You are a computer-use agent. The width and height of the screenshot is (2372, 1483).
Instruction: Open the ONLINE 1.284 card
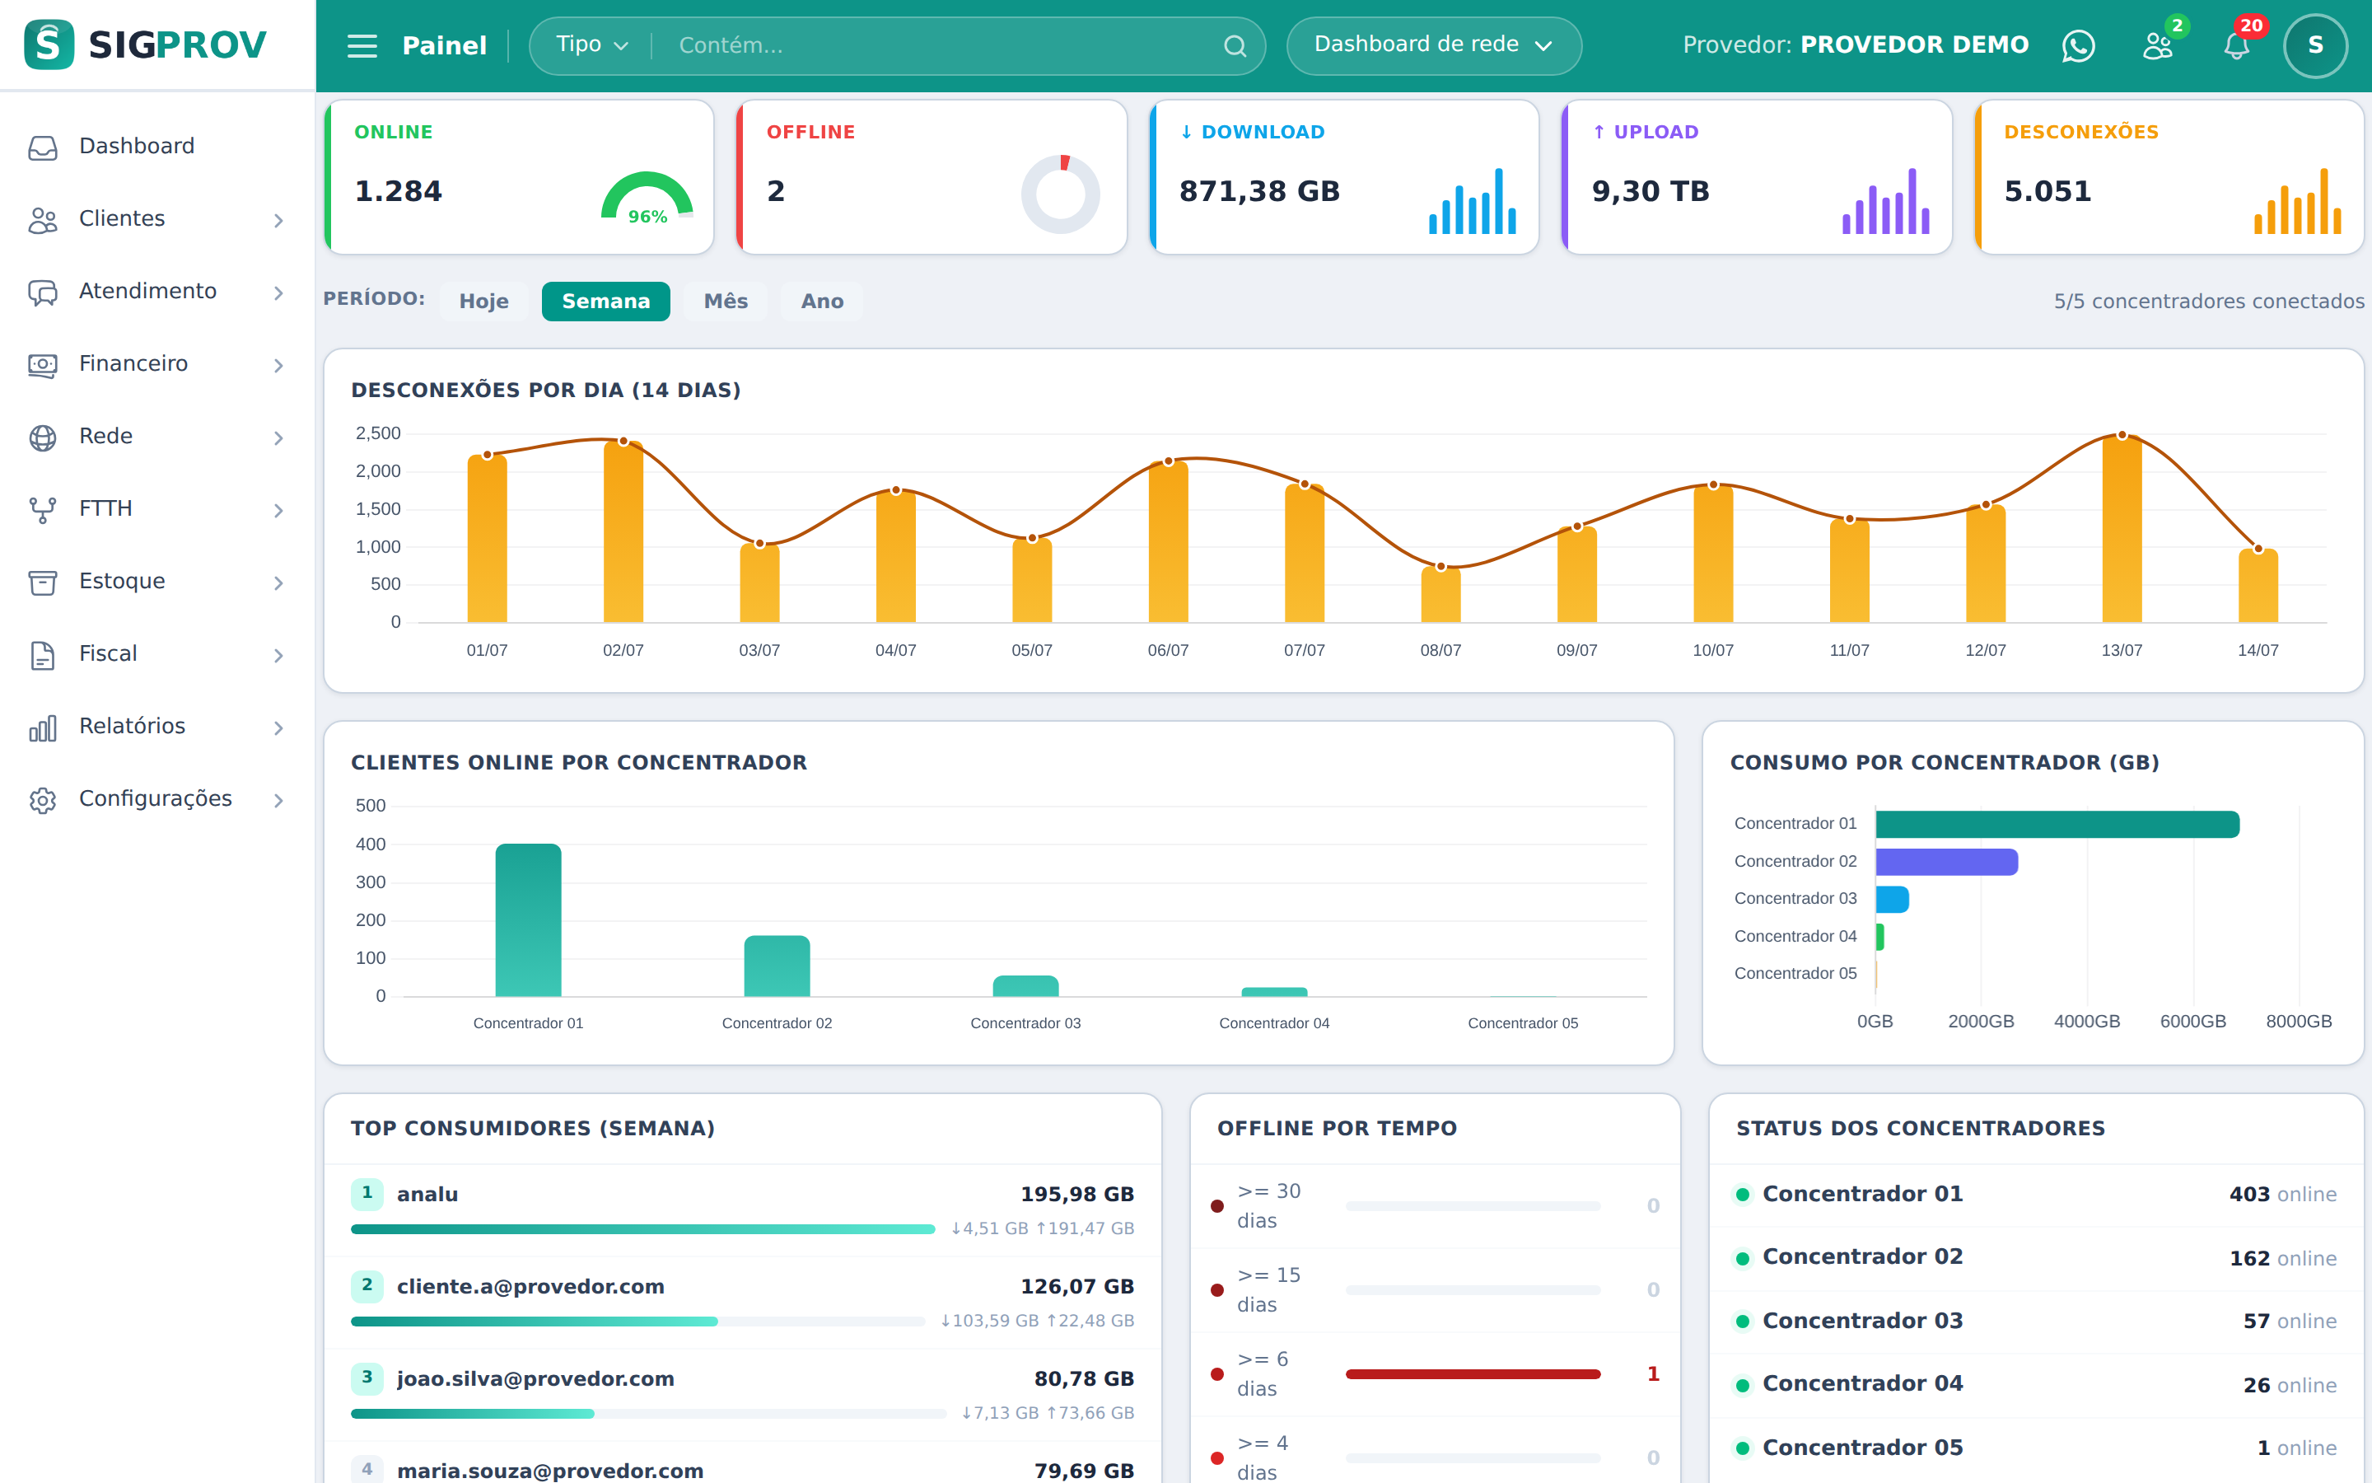point(519,176)
